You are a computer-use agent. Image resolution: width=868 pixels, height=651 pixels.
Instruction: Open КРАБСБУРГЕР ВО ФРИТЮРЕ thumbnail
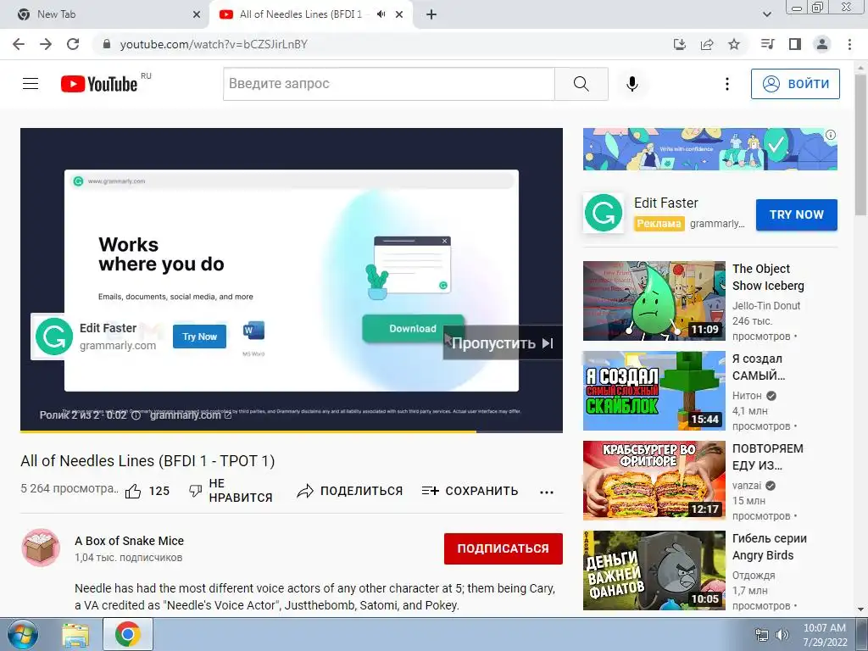click(654, 481)
